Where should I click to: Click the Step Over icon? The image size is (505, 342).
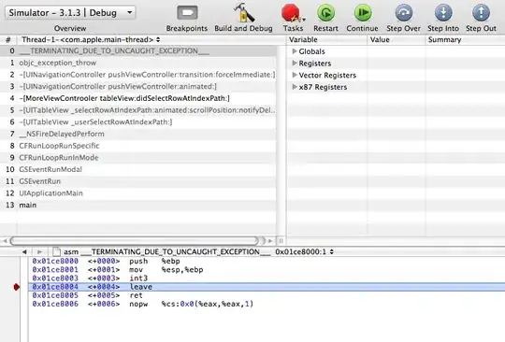click(404, 13)
